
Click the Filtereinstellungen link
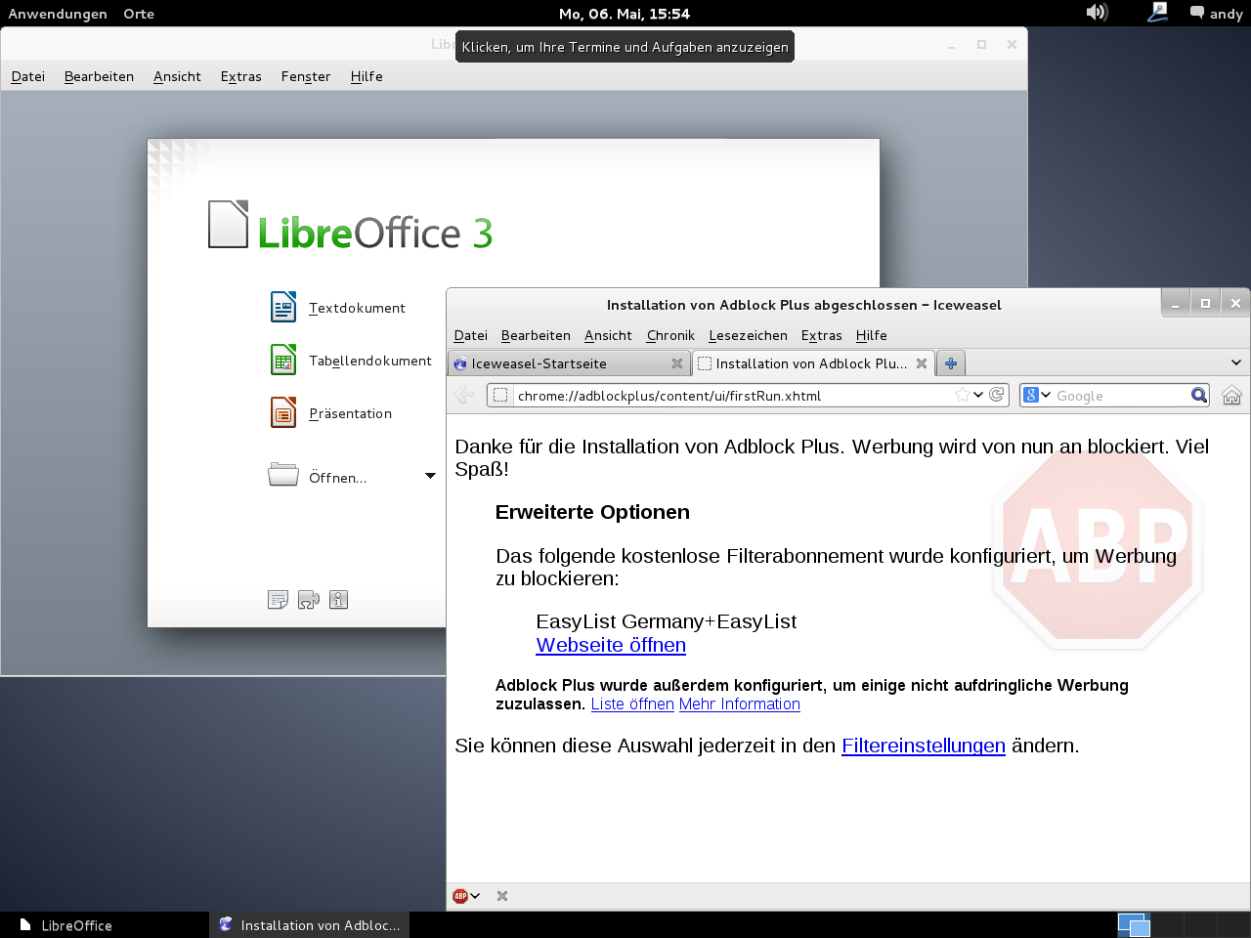point(923,746)
